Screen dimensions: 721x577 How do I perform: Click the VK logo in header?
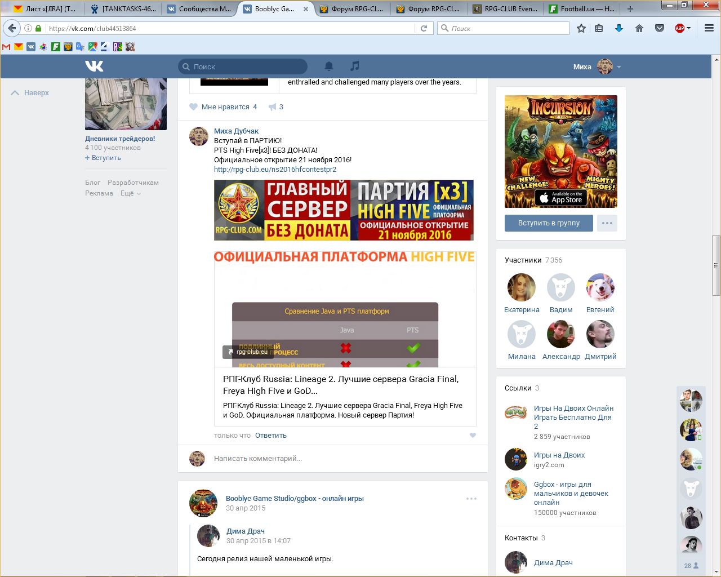point(94,66)
